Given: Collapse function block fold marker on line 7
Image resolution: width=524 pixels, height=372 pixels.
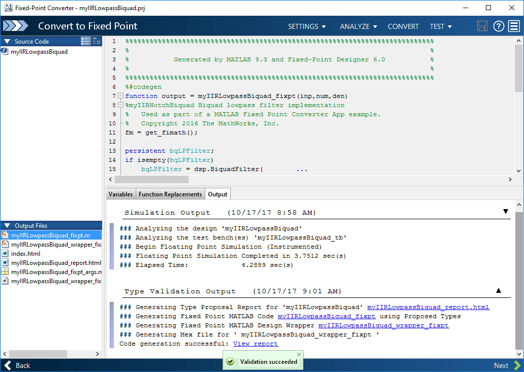Looking at the screenshot, I should 120,96.
